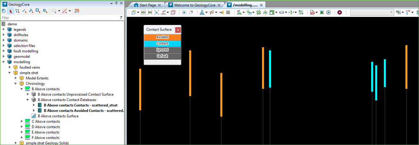Collapse the simple strat folder

[x=10, y=73]
